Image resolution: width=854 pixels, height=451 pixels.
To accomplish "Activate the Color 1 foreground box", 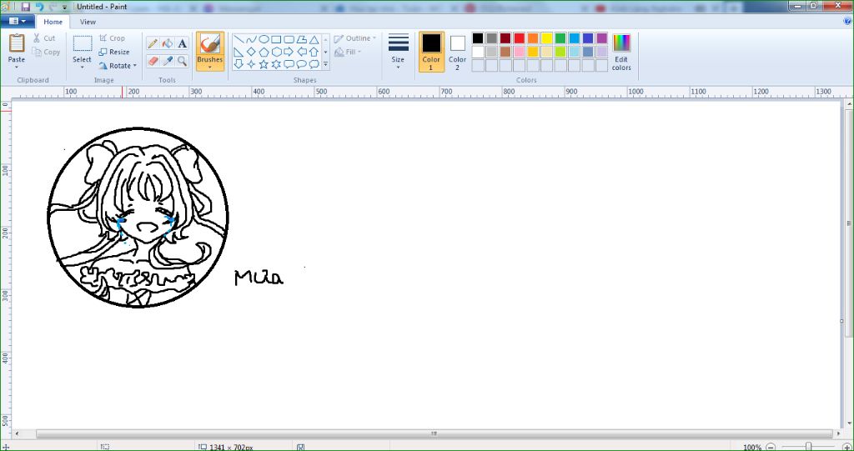I will click(431, 52).
